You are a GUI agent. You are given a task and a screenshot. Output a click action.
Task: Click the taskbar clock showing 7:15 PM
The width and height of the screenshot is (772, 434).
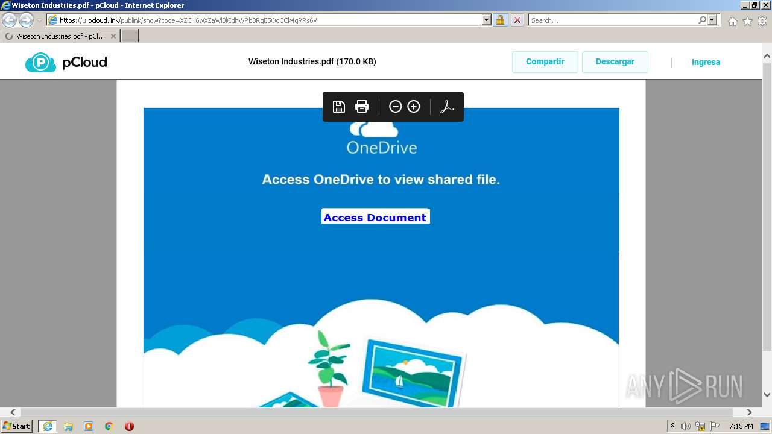click(x=741, y=426)
